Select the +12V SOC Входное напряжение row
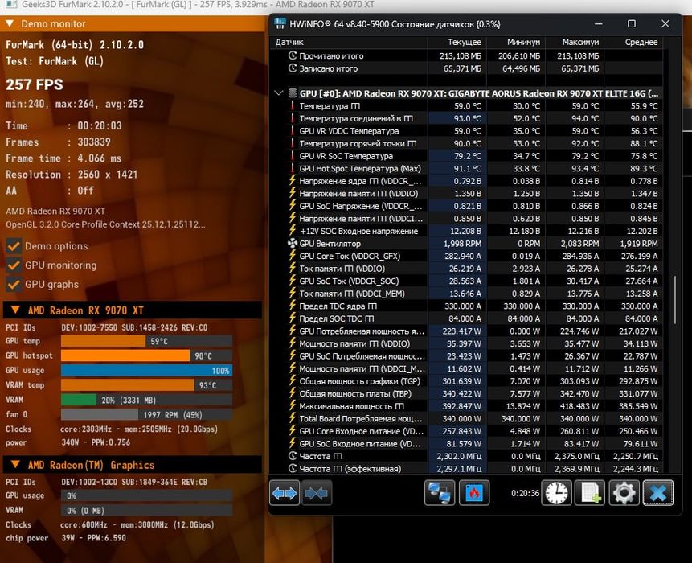Image resolution: width=692 pixels, height=563 pixels. (x=466, y=231)
